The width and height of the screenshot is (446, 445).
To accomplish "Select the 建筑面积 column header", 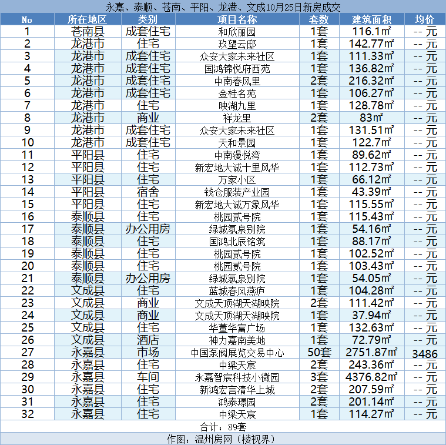I will coord(371,19).
